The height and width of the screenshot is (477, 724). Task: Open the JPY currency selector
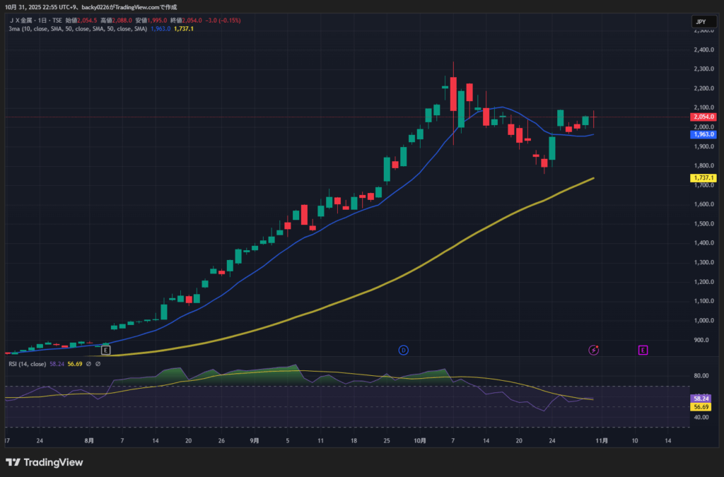point(700,22)
